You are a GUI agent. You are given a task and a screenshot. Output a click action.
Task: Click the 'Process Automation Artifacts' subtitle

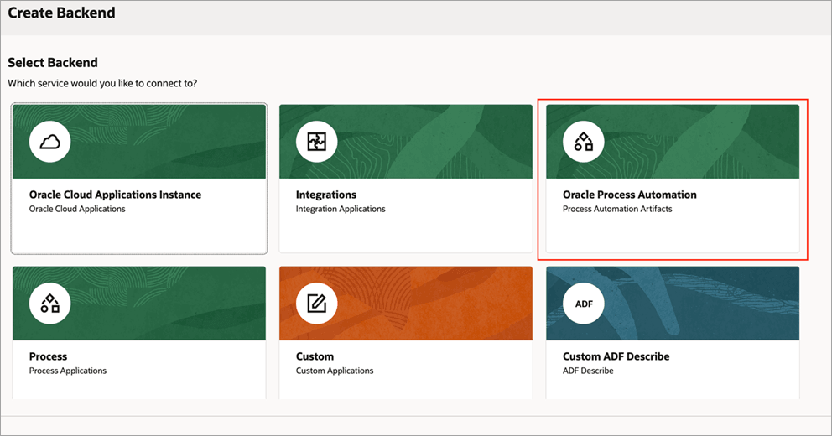coord(617,209)
